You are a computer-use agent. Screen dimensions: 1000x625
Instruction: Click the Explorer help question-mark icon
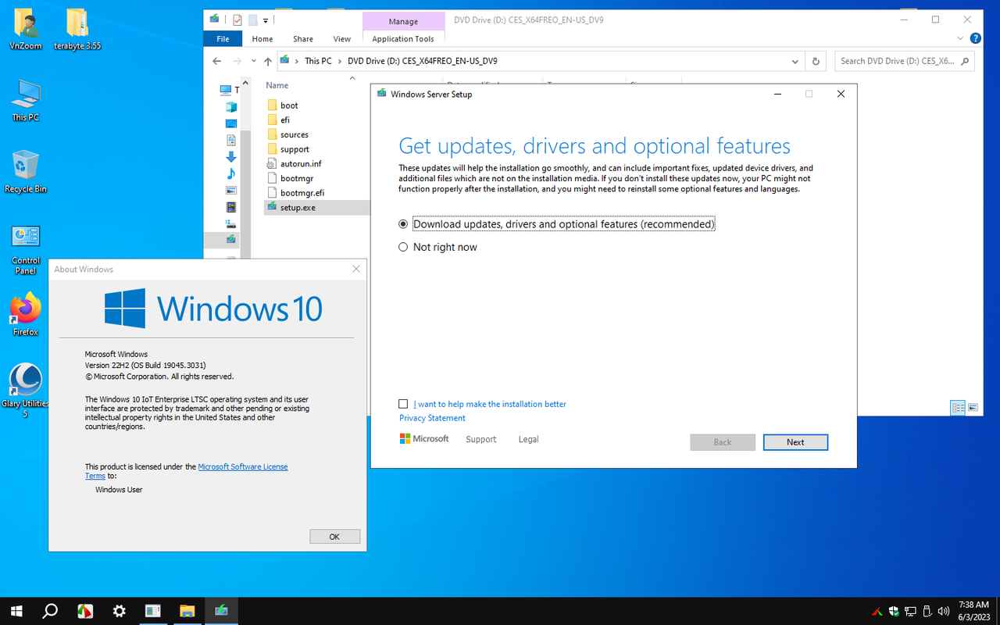pyautogui.click(x=976, y=38)
